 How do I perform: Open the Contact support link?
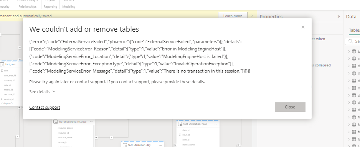pyautogui.click(x=45, y=107)
